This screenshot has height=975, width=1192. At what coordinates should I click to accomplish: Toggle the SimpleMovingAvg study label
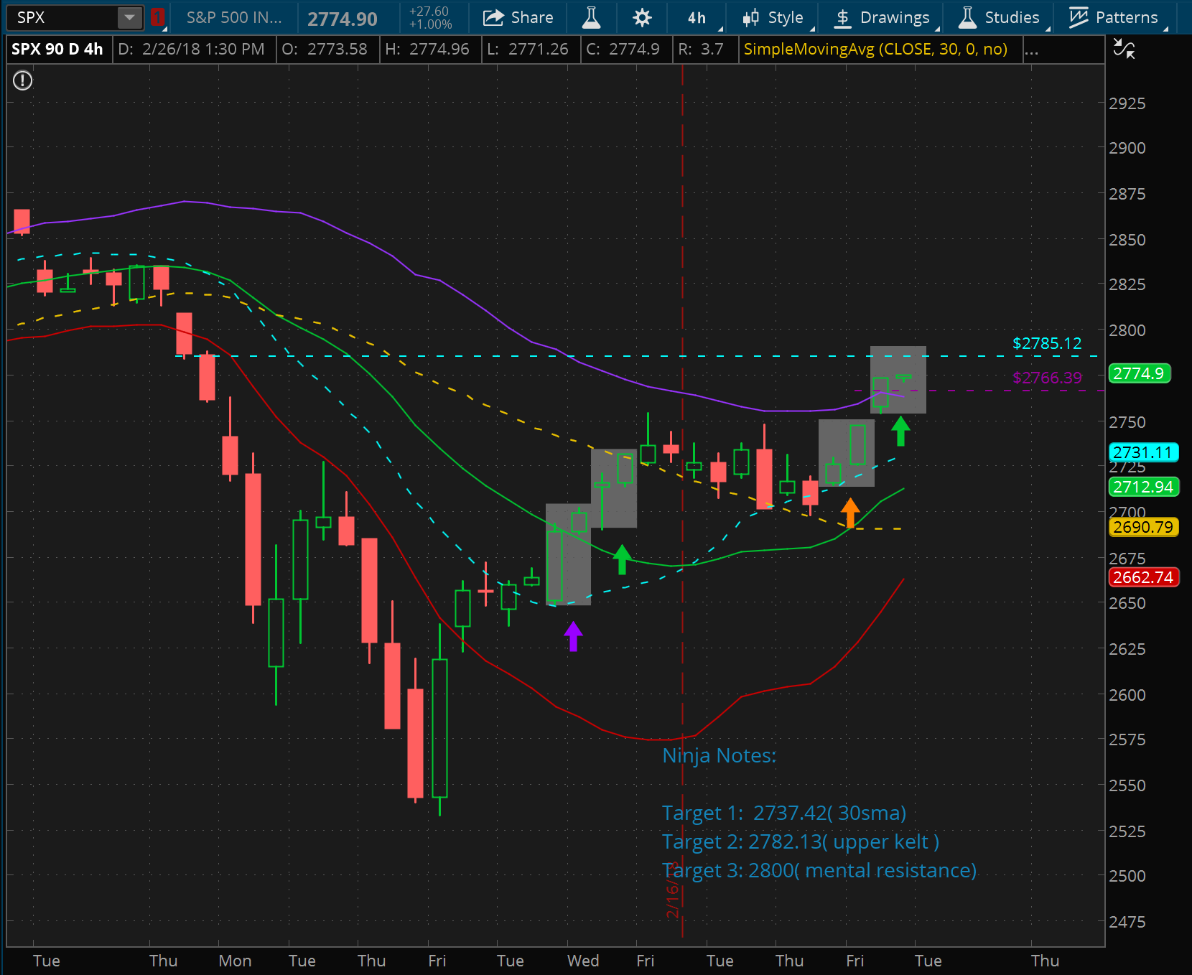[x=877, y=50]
